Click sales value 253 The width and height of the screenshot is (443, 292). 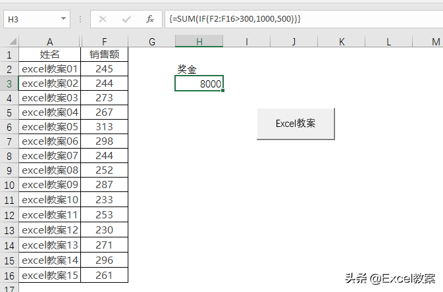click(x=105, y=215)
